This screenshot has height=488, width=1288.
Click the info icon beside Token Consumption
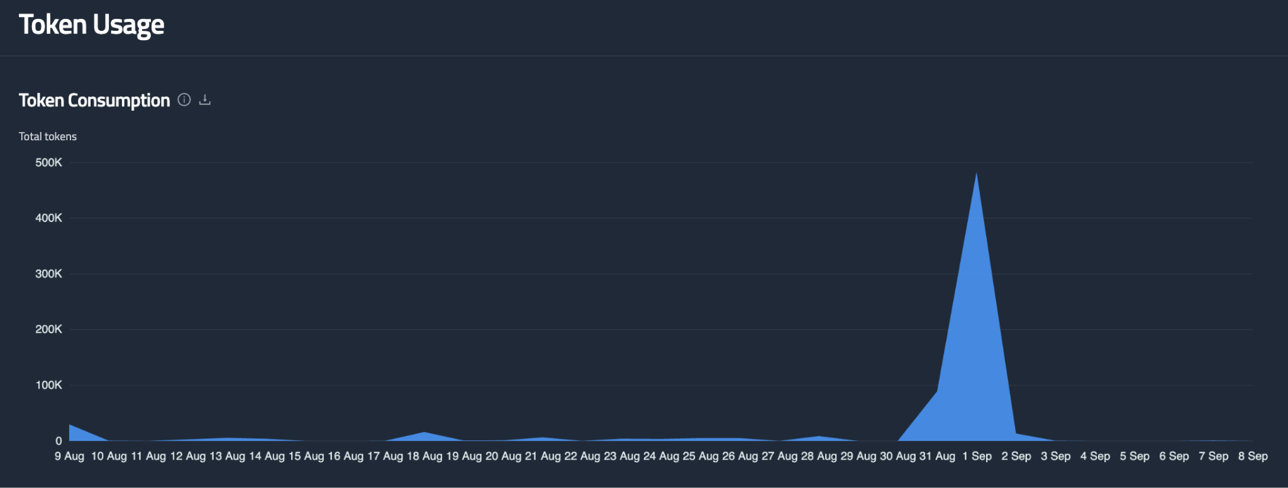[x=184, y=100]
